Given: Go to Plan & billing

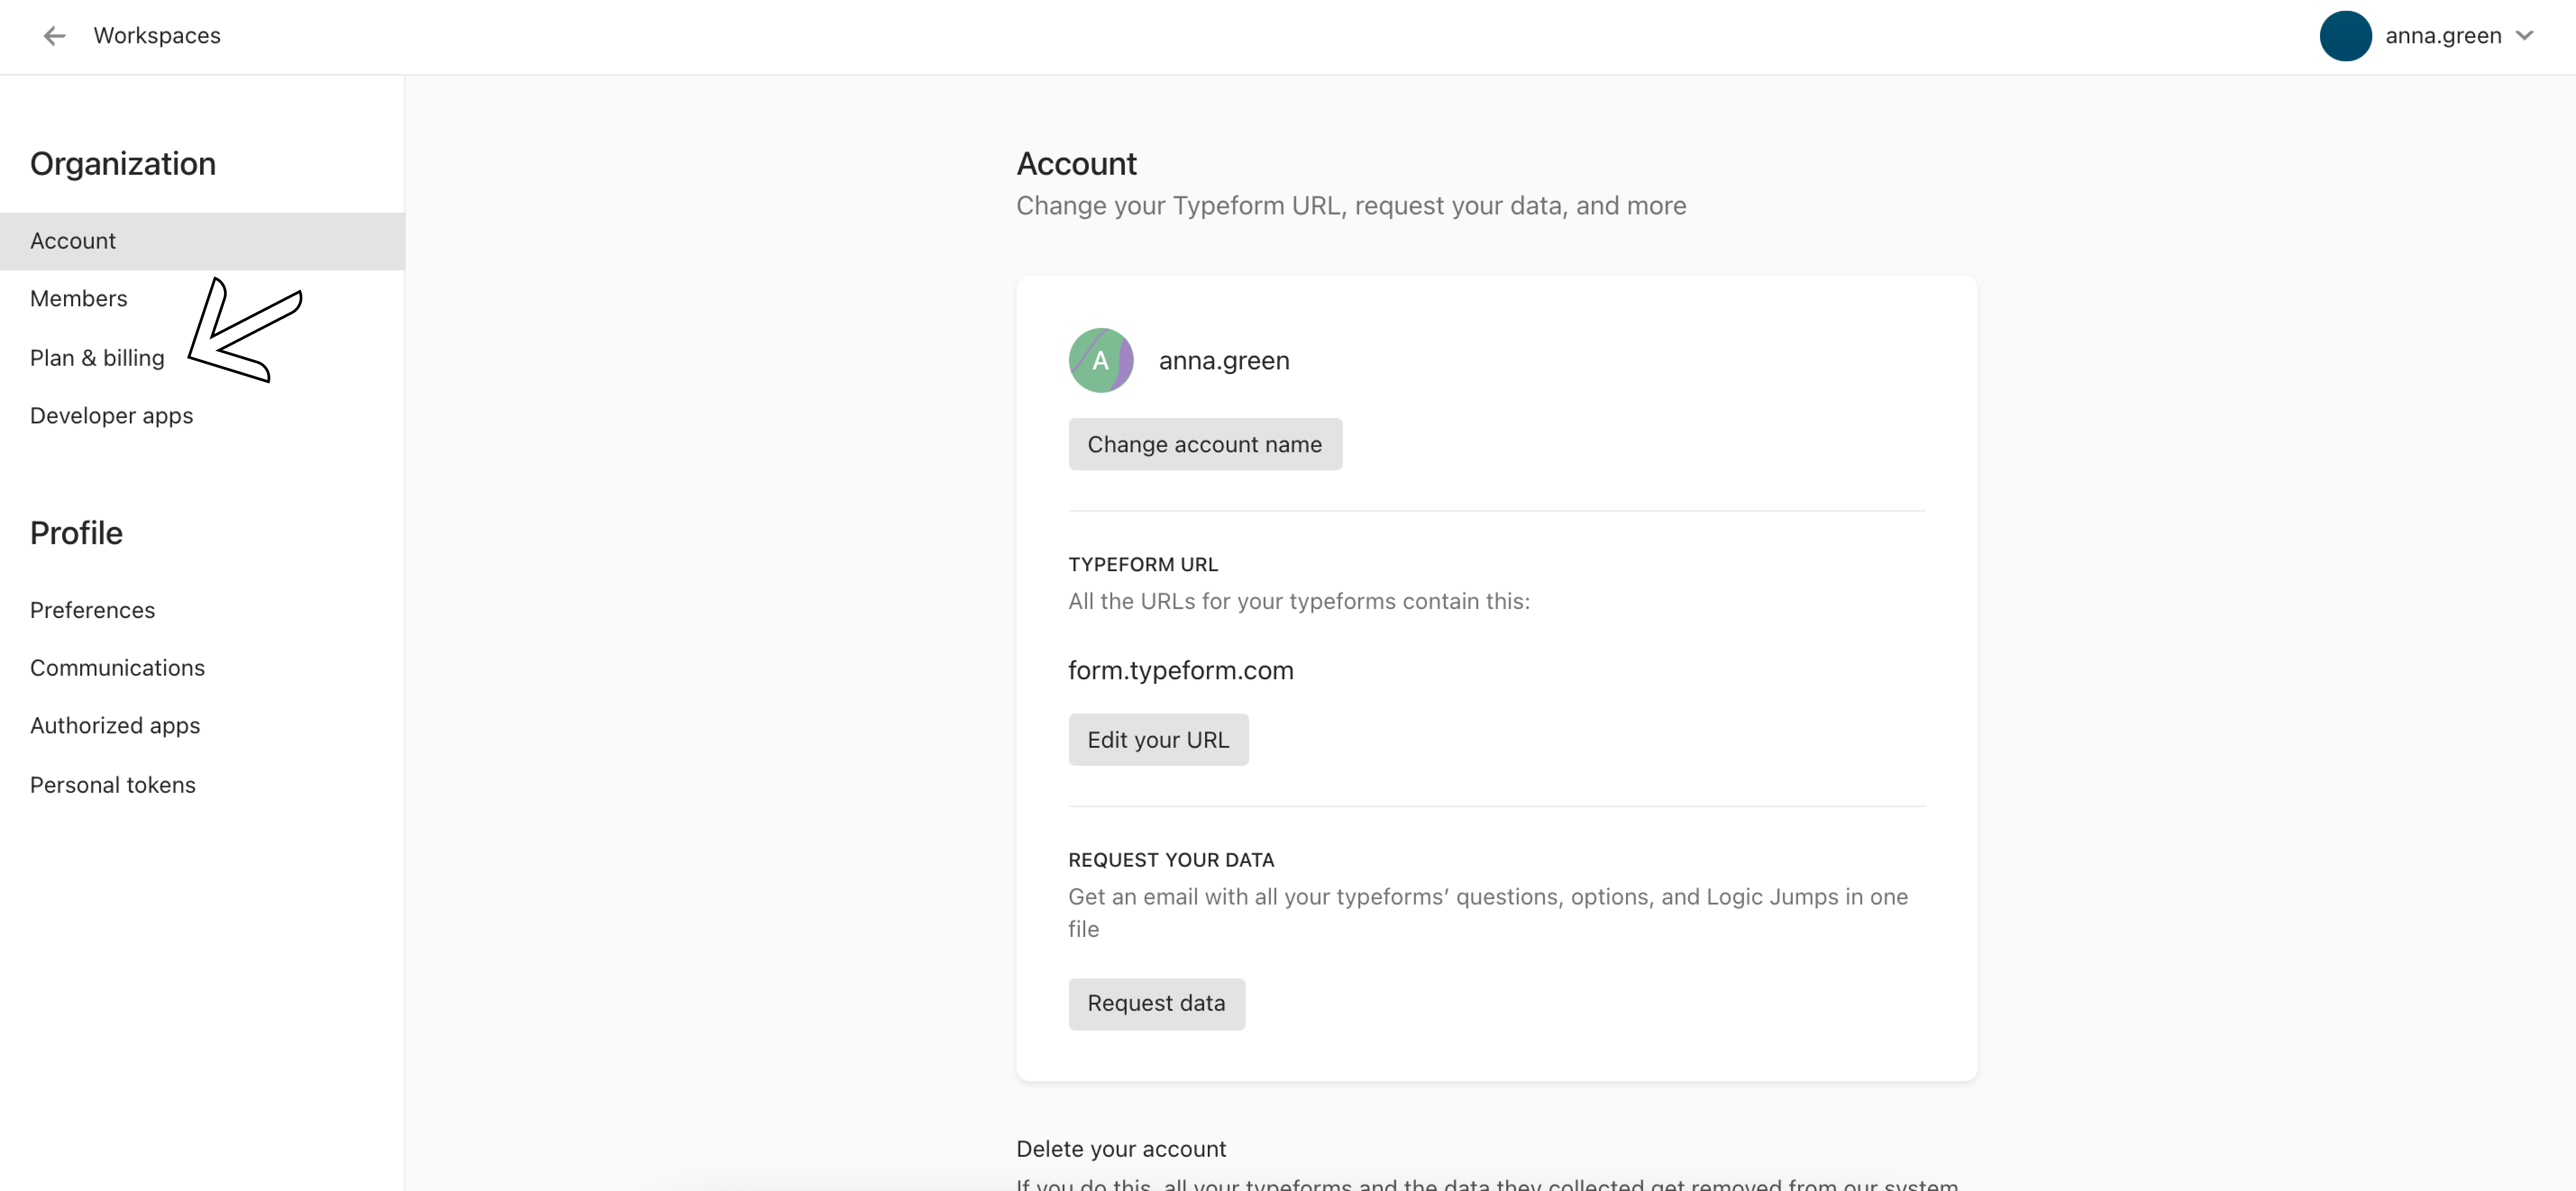Looking at the screenshot, I should (97, 358).
